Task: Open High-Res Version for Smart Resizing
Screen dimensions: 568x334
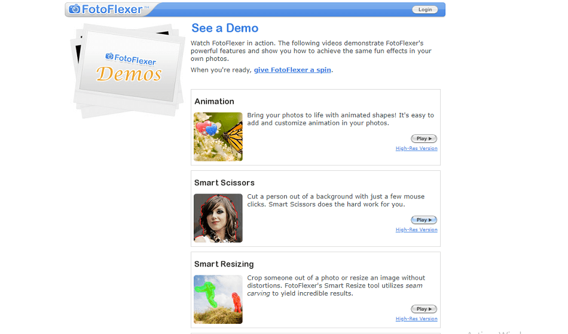Action: (416, 319)
